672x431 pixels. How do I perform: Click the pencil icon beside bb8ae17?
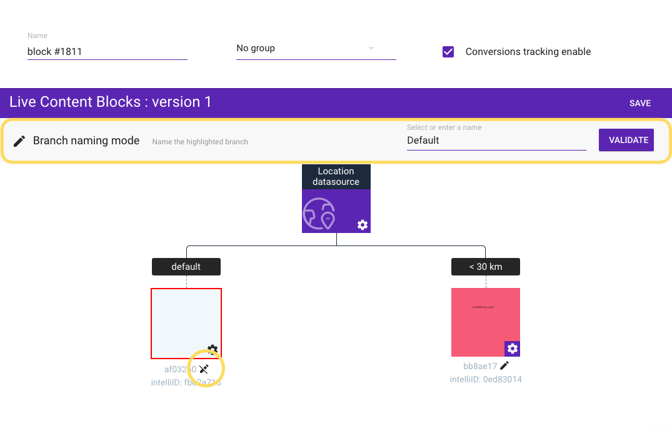(504, 366)
